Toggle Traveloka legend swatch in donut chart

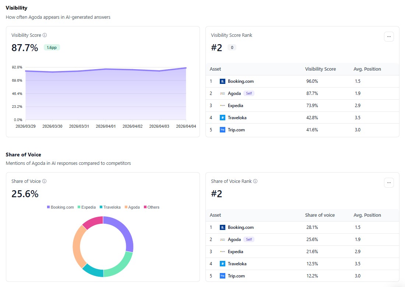101,207
